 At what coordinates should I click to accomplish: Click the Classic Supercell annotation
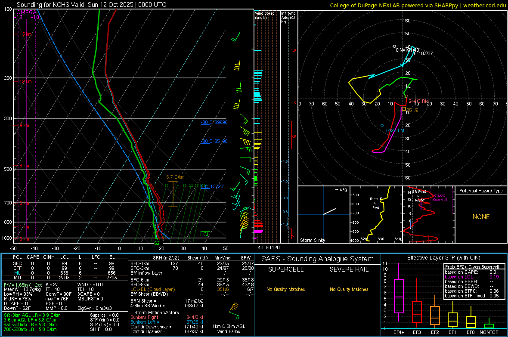440,198
